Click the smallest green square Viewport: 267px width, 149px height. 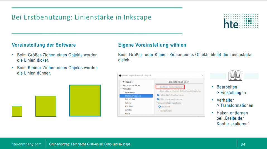(x=17, y=111)
